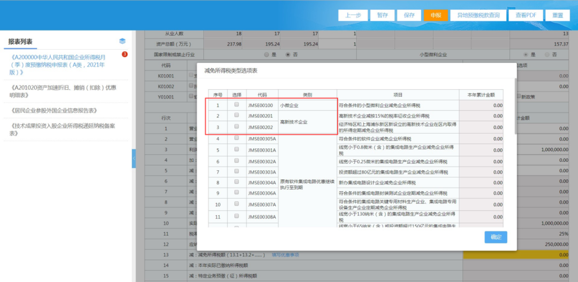Check the box for JMSE00306A
This screenshot has height=282, width=578.
237,193
